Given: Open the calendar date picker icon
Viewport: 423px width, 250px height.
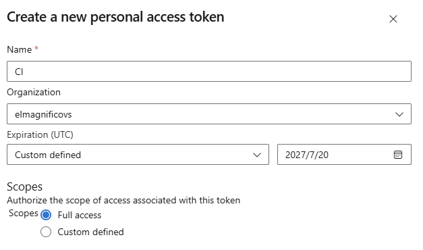Looking at the screenshot, I should pos(398,155).
